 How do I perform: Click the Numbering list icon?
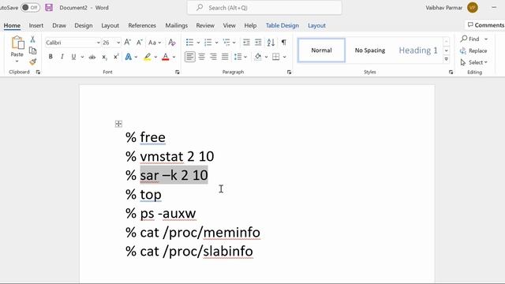pos(208,42)
